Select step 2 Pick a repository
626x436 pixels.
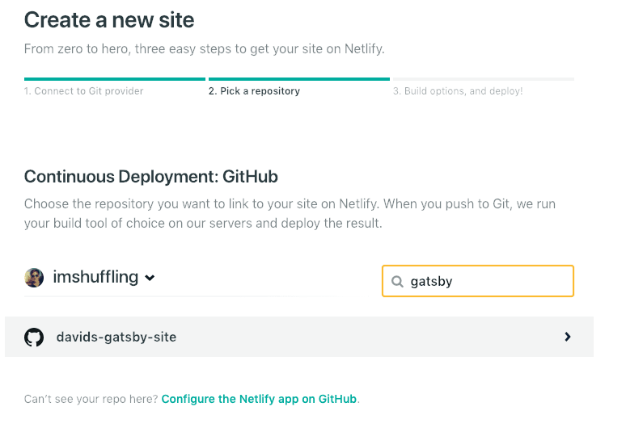point(254,91)
